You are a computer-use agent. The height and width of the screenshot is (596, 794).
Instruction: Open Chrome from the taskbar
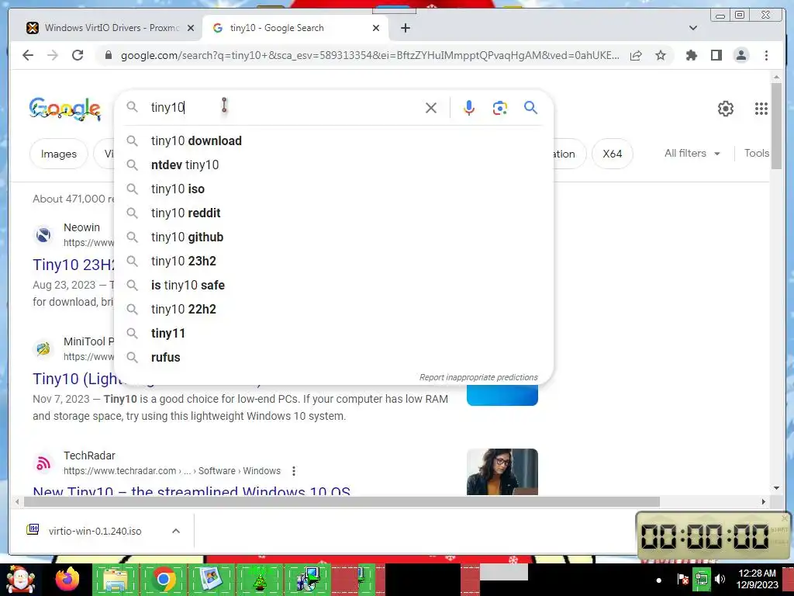point(163,579)
